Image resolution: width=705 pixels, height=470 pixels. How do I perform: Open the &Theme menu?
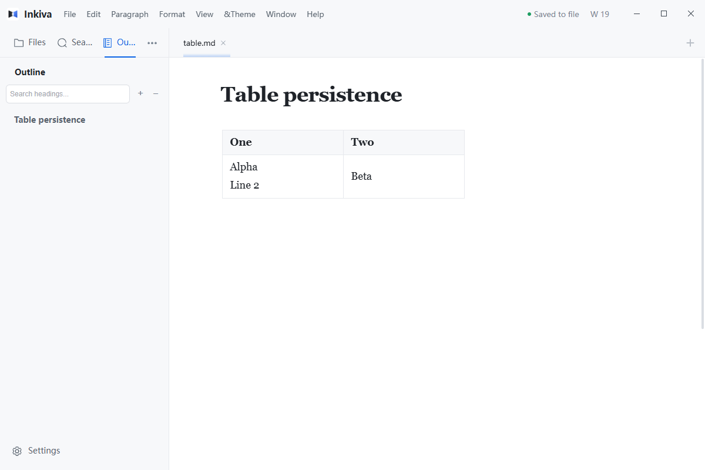(240, 14)
